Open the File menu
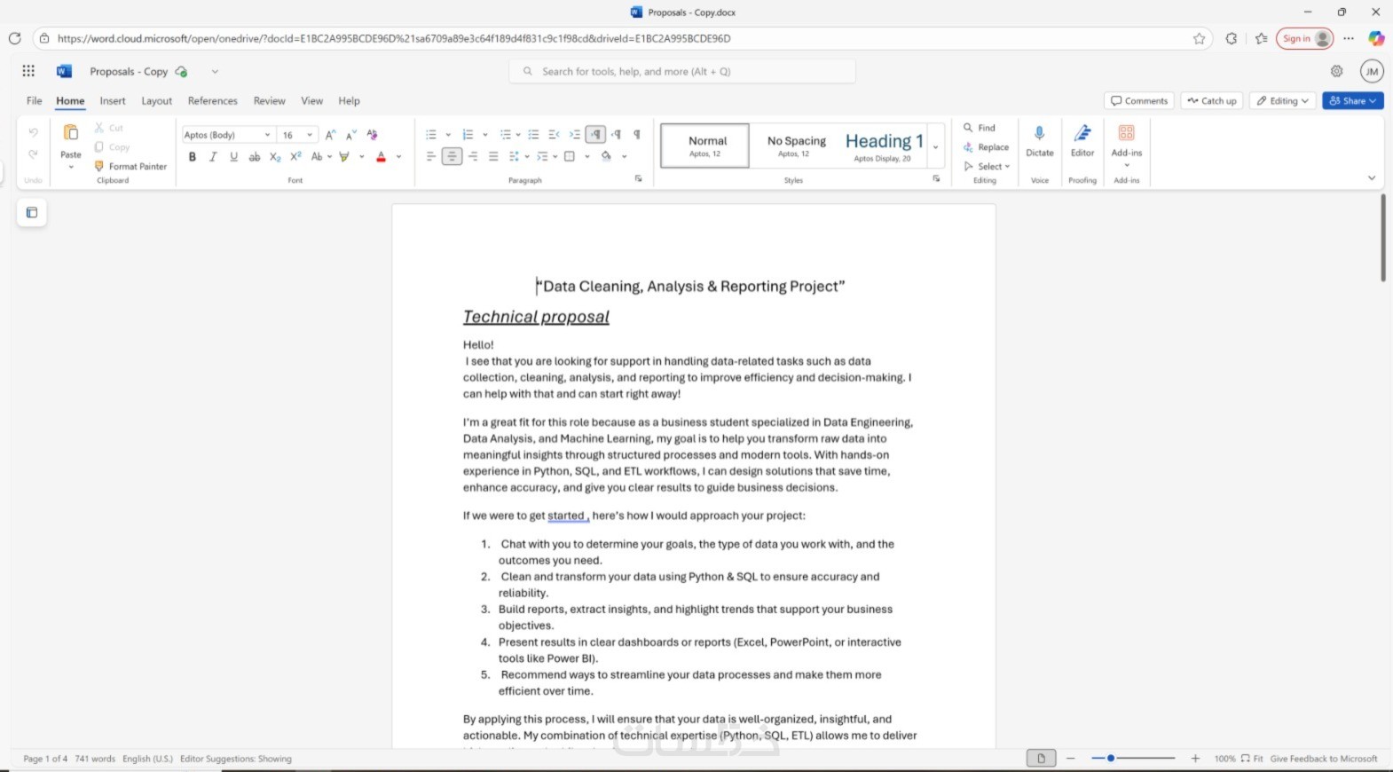Screen dimensions: 1393x772 click(x=35, y=101)
